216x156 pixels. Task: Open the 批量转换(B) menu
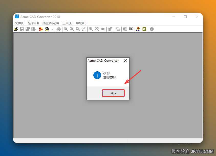click(x=51, y=23)
